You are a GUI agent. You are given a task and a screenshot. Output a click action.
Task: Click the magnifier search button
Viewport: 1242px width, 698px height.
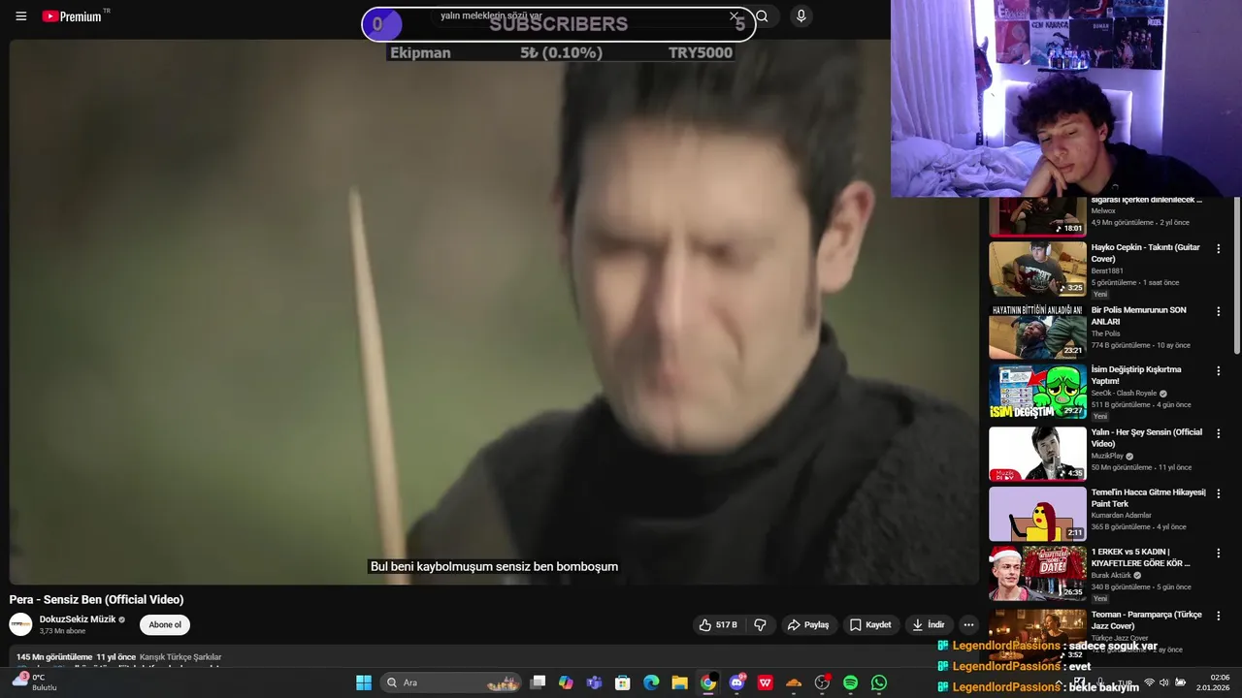[762, 16]
